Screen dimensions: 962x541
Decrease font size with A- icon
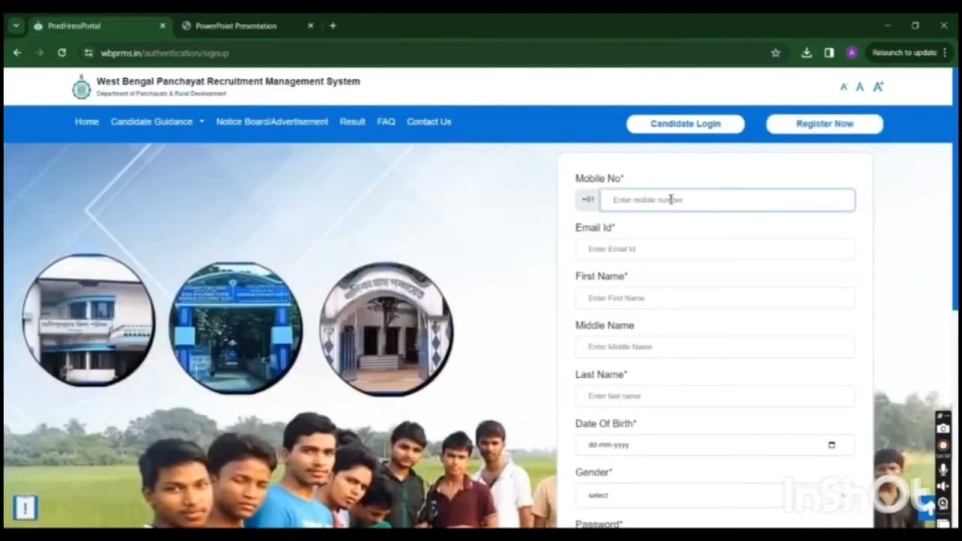point(843,87)
